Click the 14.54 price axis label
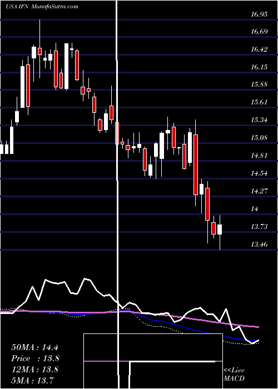The height and width of the screenshot is (389, 278). coord(259,173)
